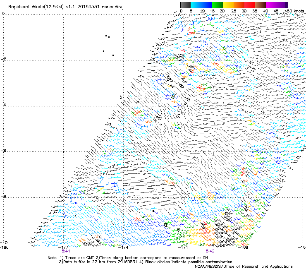Click the -171 longitude label
306x269 pixels.
[183, 247]
